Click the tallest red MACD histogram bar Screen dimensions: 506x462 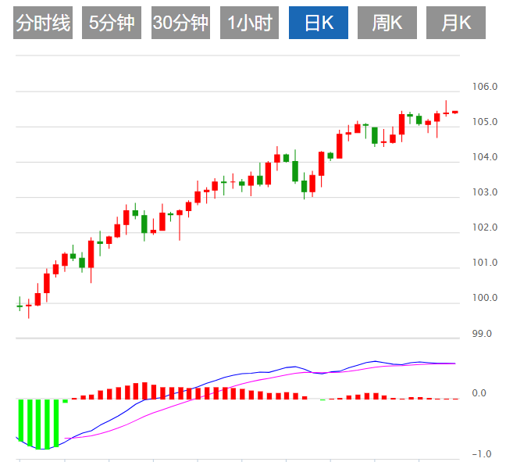(145, 391)
